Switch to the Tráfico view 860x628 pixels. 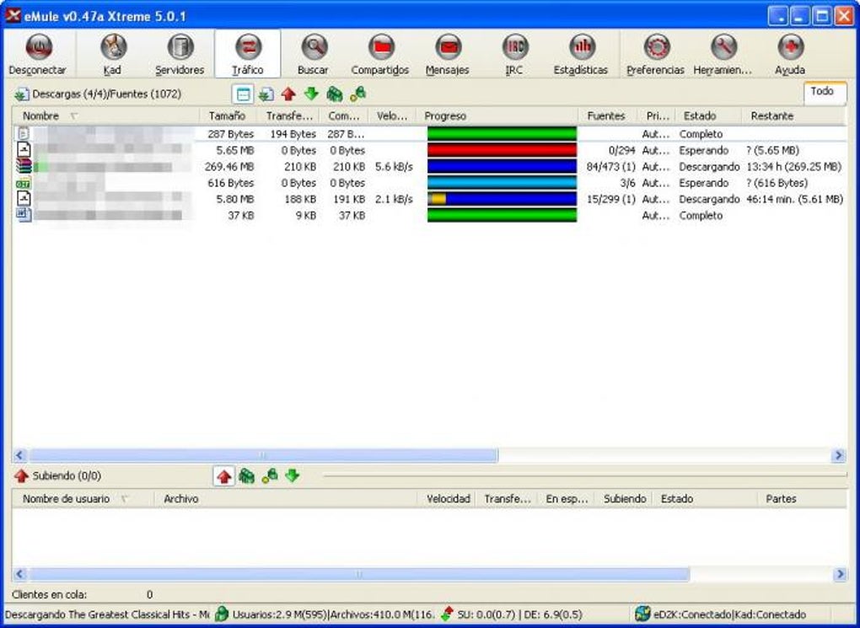[247, 54]
